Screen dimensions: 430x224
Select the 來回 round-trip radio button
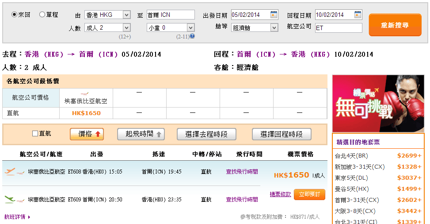click(x=14, y=15)
